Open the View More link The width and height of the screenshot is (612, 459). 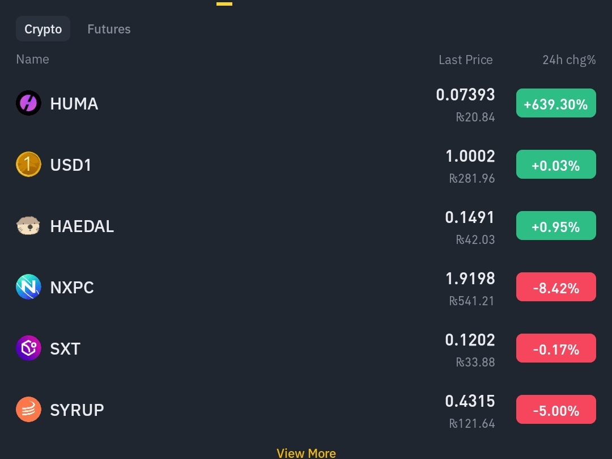coord(306,453)
